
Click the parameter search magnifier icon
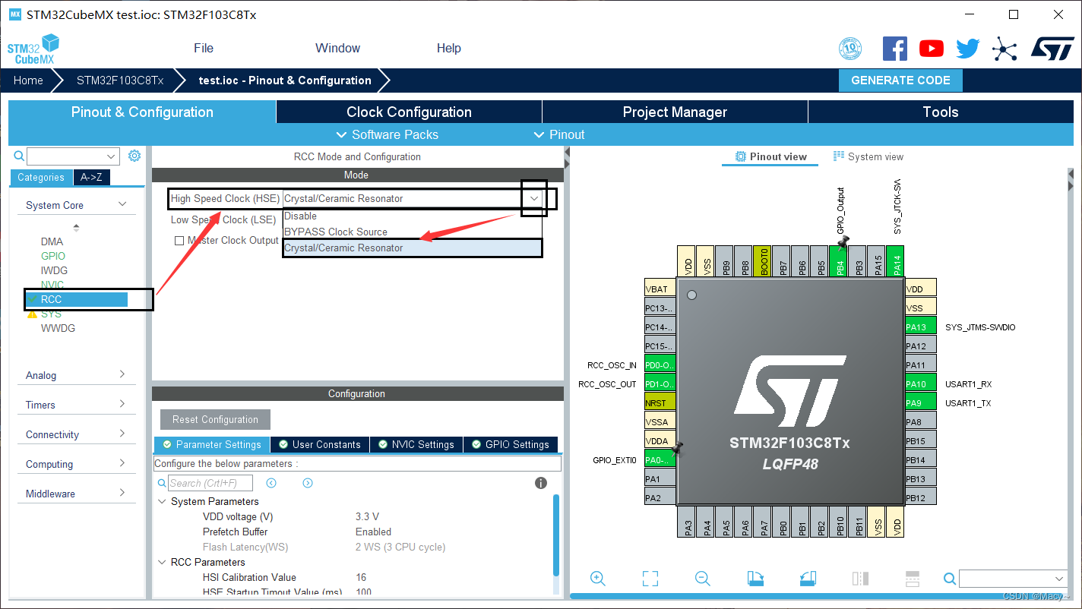(161, 483)
